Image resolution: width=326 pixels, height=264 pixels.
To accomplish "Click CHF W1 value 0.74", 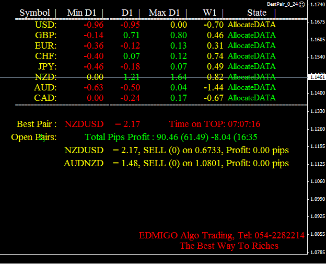I will click(215, 56).
